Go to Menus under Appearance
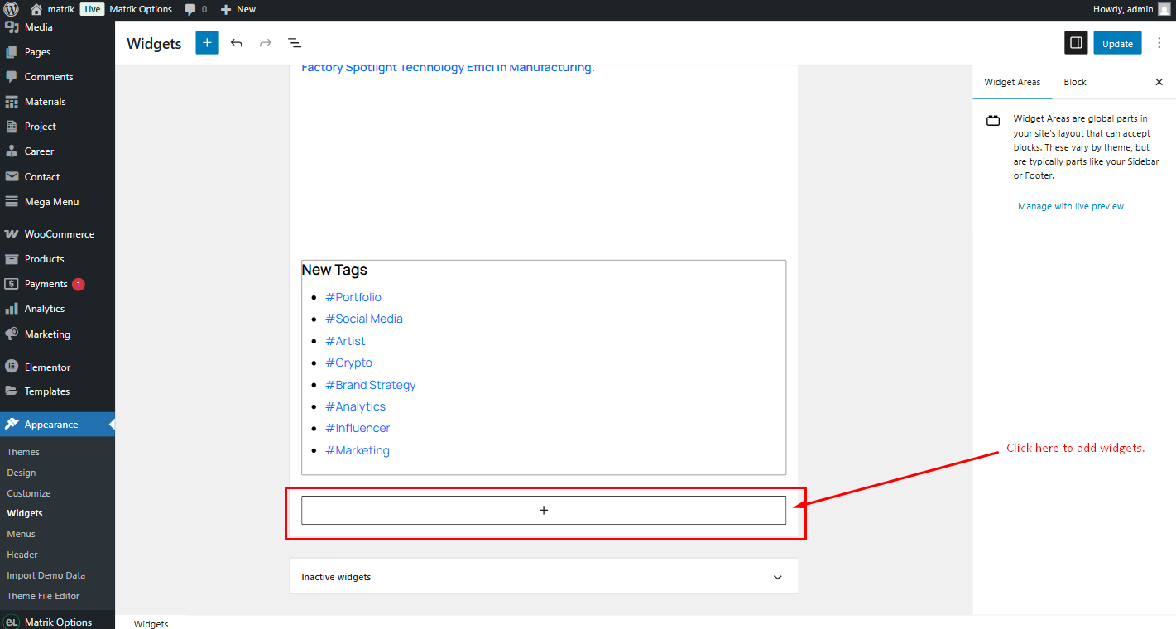1176x629 pixels. tap(22, 534)
